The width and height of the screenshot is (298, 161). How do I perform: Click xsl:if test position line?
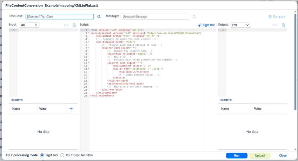pos(138,69)
